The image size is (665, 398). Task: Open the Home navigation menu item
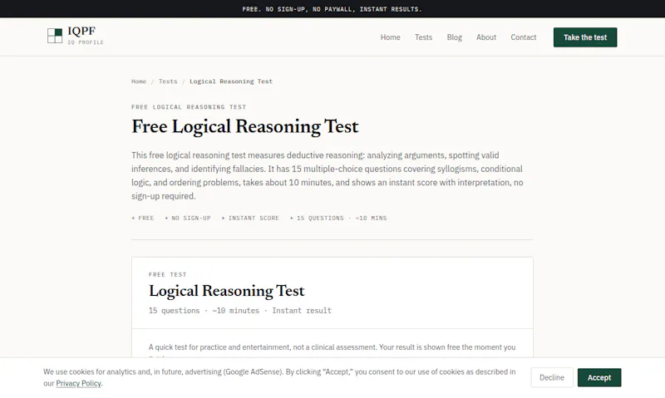pyautogui.click(x=390, y=37)
